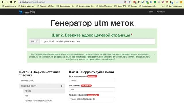Click the circle icon in Яндекс.Директ row
The image size is (184, 103).
62,86
